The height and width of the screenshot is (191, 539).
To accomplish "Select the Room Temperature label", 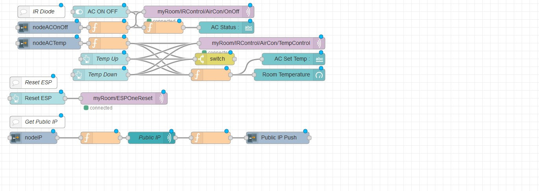I will tap(286, 74).
